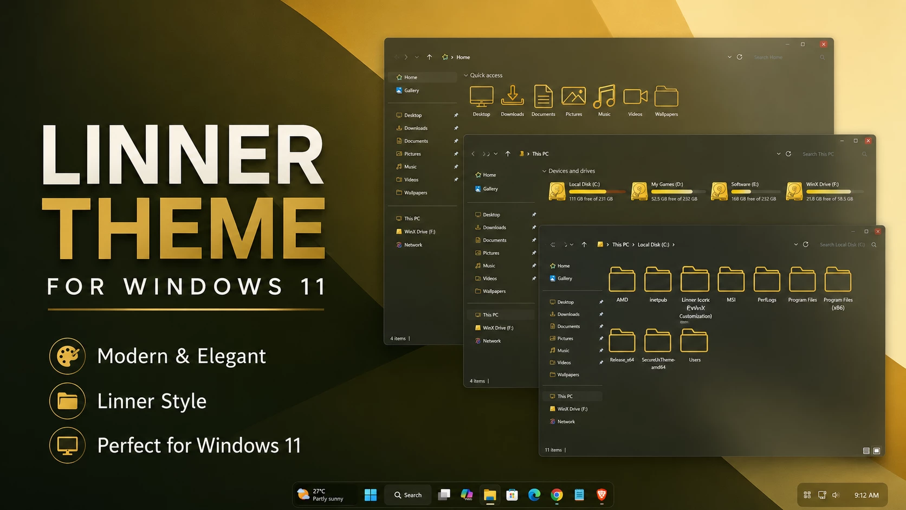Open the inetpub folder

658,279
